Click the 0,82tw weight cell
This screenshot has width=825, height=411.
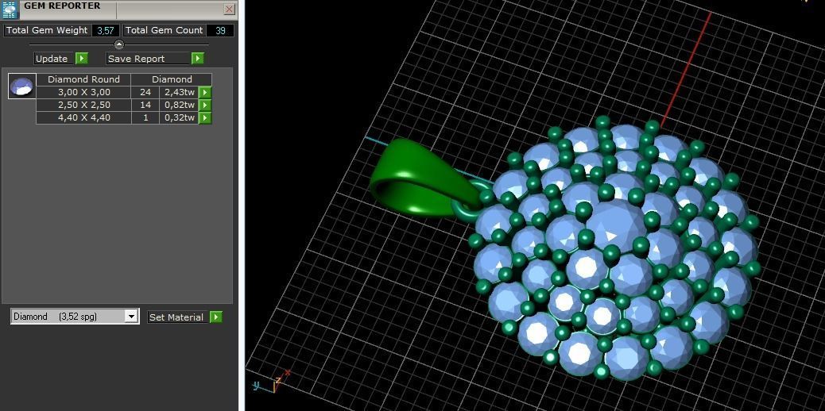[x=180, y=105]
